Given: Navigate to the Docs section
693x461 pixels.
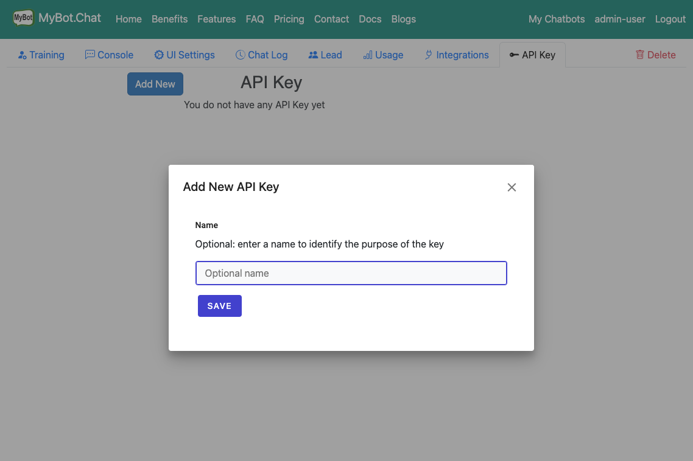Looking at the screenshot, I should (370, 19).
